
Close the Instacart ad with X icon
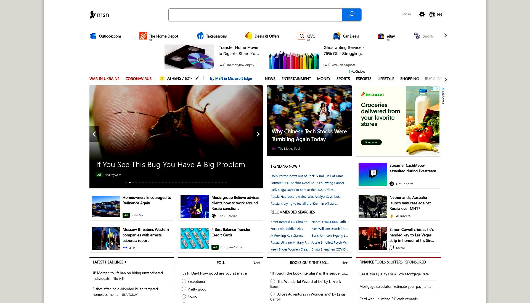click(437, 88)
